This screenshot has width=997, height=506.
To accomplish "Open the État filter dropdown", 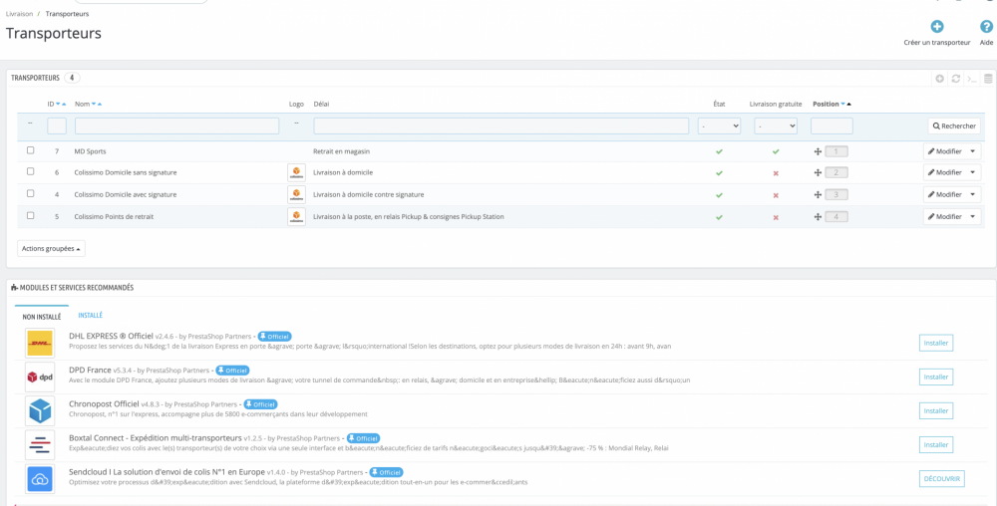I will tap(719, 126).
